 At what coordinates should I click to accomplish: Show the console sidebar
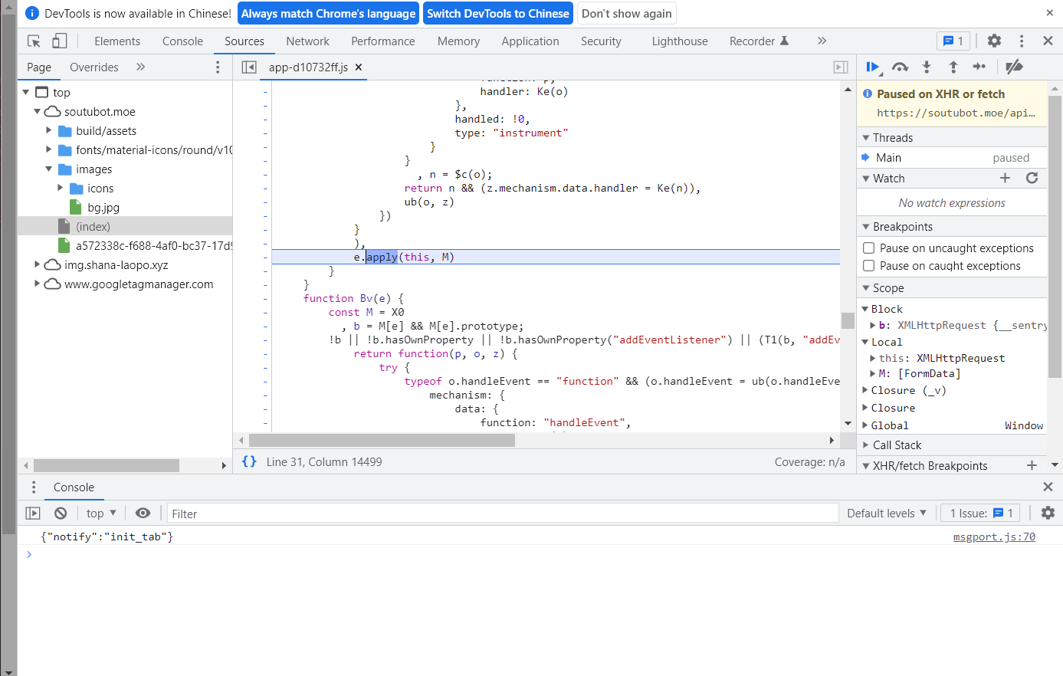33,514
